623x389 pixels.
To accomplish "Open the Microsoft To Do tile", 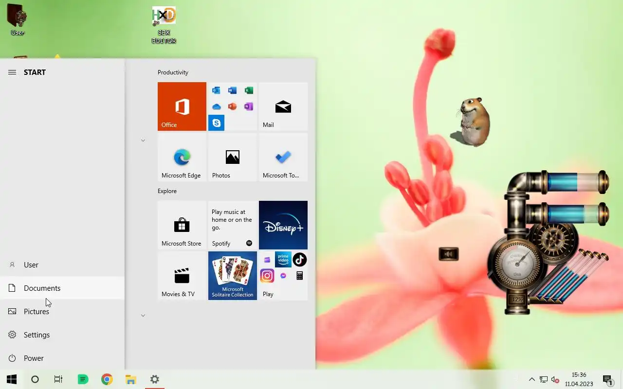I will (283, 157).
